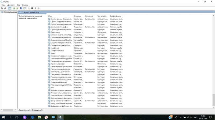This screenshot has height=120, width=215.
Task: Select Удостоверение приложения service name
Action: (x=61, y=66)
